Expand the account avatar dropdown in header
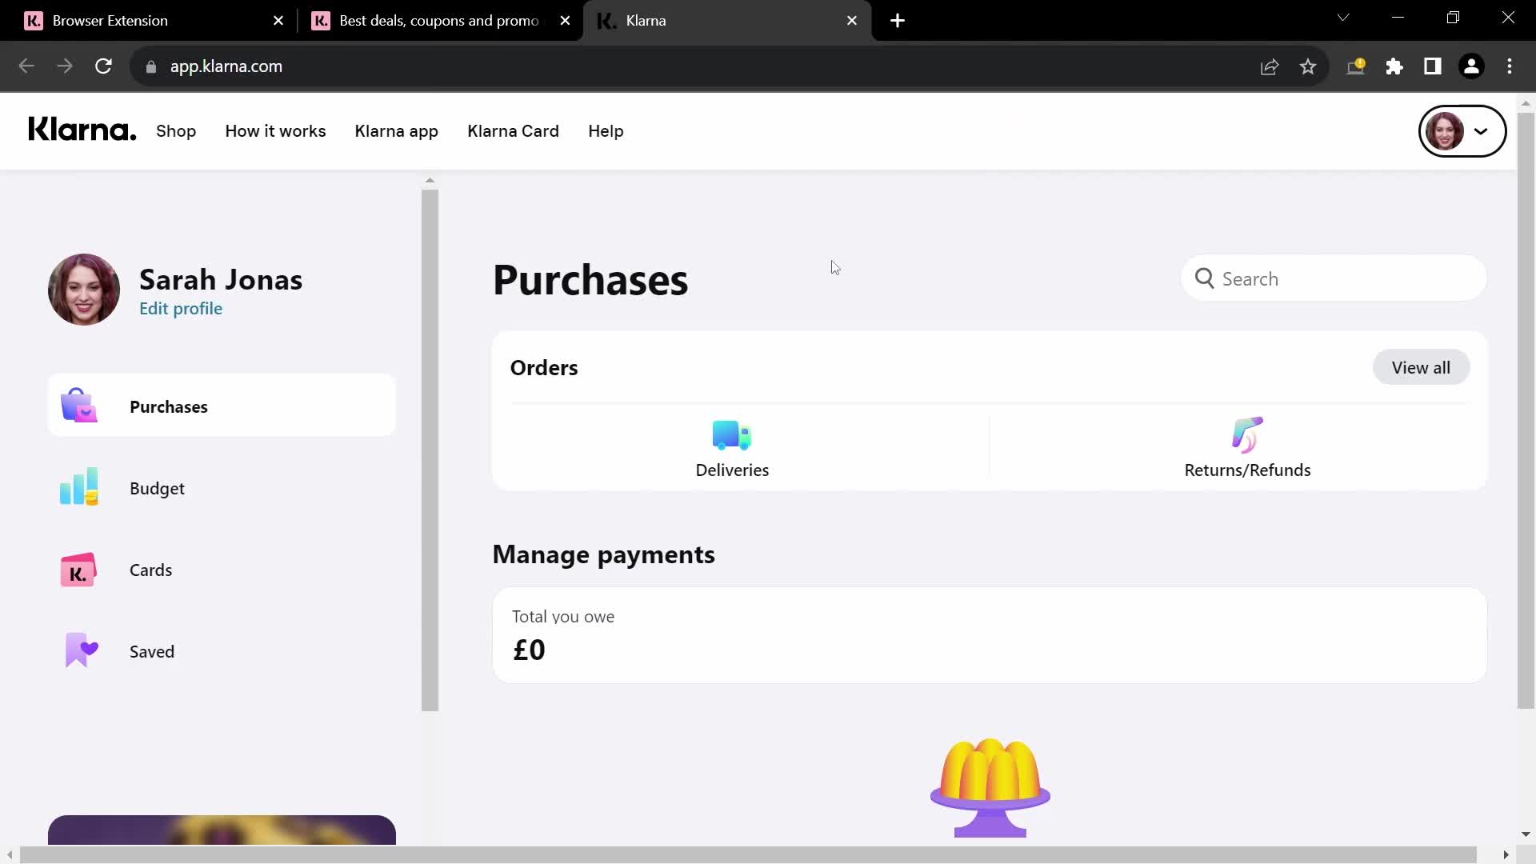 [x=1462, y=131]
